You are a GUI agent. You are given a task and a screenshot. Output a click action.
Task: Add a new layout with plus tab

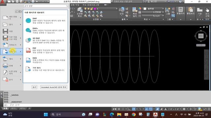click(29, 108)
